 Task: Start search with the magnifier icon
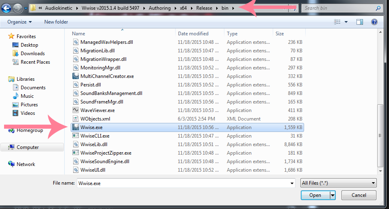(x=378, y=8)
